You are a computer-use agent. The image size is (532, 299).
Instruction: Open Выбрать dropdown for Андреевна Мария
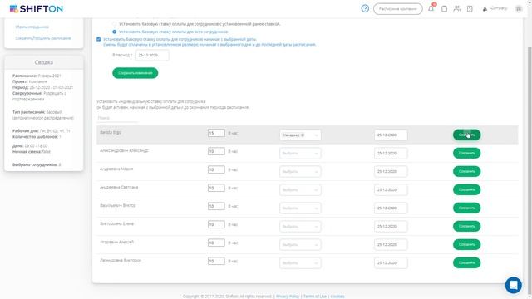point(300,172)
